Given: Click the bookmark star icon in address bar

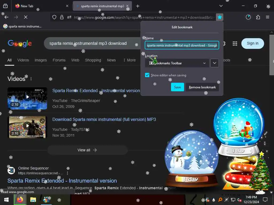Looking at the screenshot, I should tap(220, 17).
